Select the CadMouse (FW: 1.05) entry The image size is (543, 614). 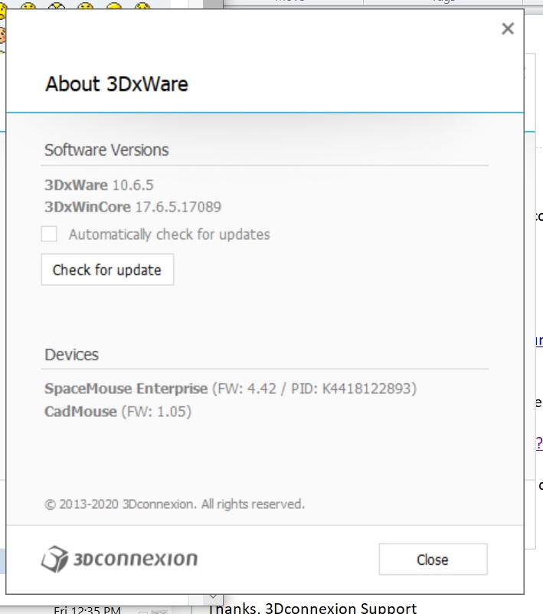(x=118, y=412)
